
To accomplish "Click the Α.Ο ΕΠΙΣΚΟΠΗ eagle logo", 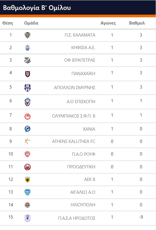I will point(28,102).
